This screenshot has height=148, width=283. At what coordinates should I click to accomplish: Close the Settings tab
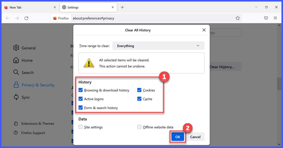113,7
